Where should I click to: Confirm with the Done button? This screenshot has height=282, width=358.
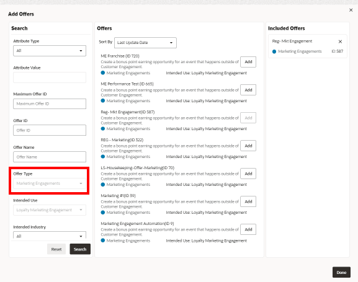[x=341, y=273]
